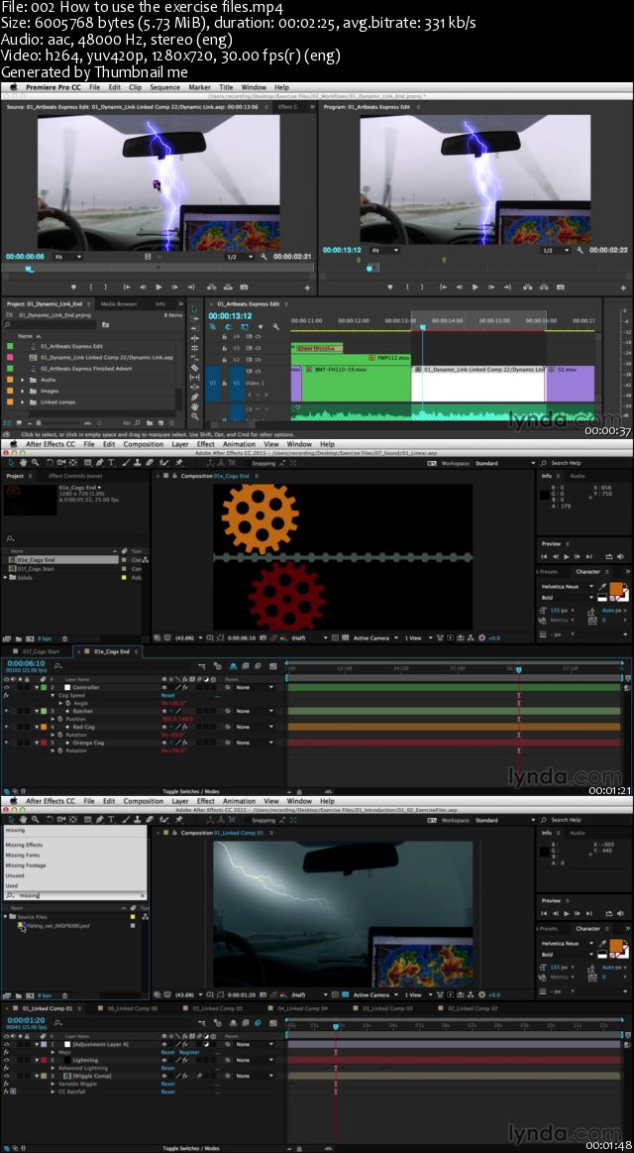Image resolution: width=634 pixels, height=1153 pixels.
Task: Click the project search field containing 'missing'
Action: coord(74,895)
